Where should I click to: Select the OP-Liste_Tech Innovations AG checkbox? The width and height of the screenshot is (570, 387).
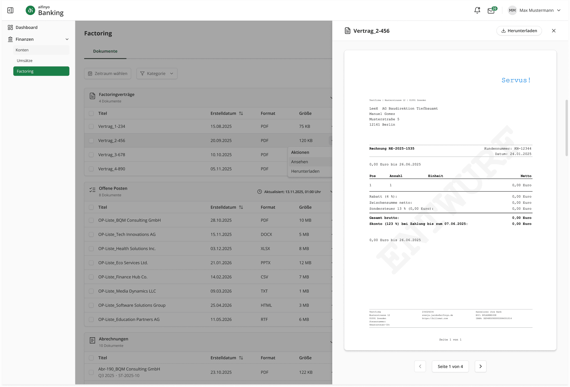(x=91, y=235)
